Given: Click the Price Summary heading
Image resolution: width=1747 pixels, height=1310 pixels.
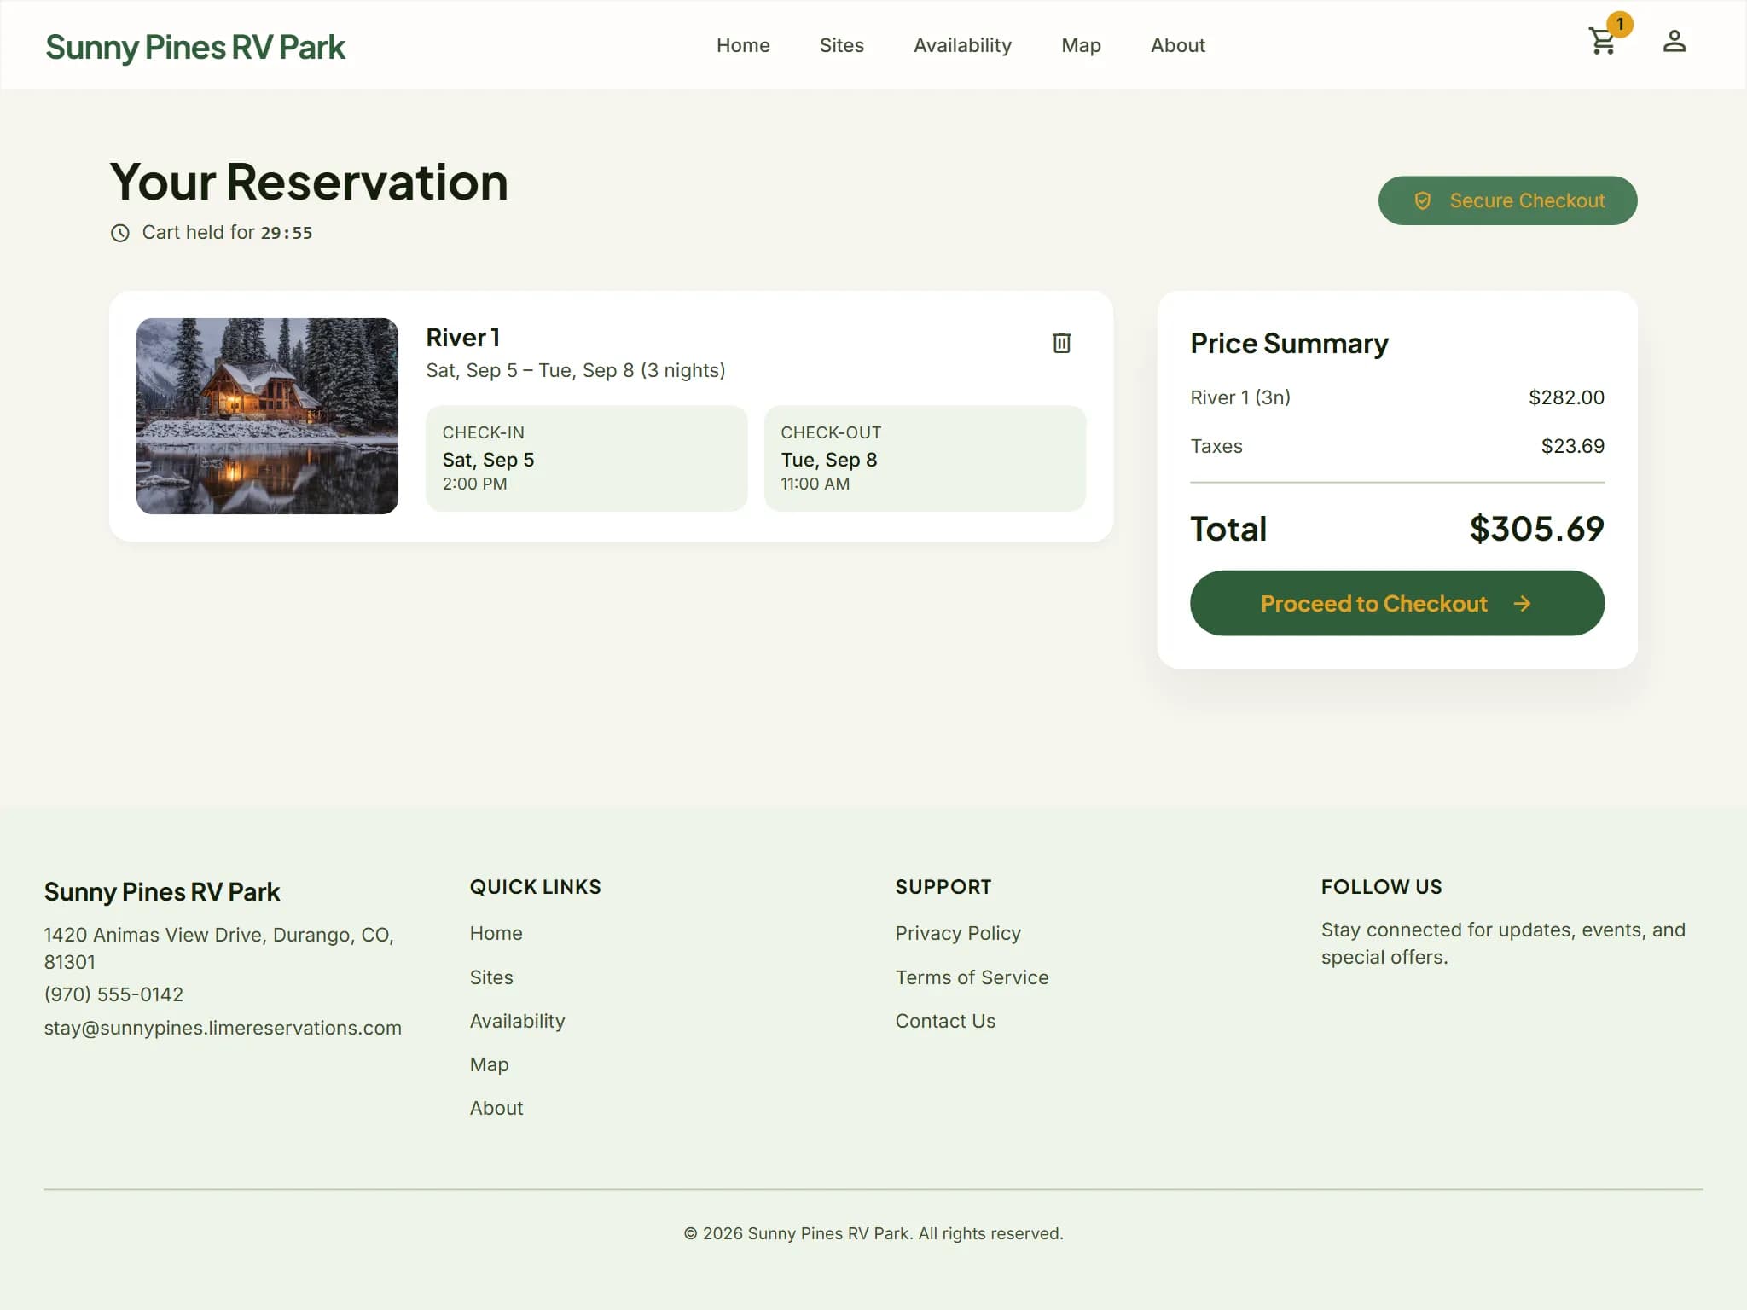Looking at the screenshot, I should [x=1289, y=344].
